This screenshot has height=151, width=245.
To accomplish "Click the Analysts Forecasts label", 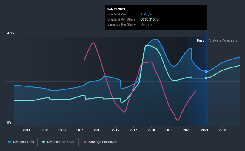I will point(223,40).
